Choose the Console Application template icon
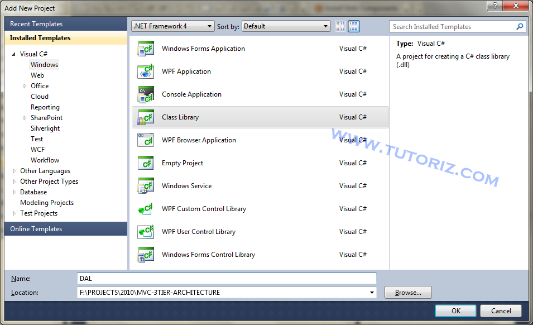Viewport: 533px width, 325px height. pos(146,94)
